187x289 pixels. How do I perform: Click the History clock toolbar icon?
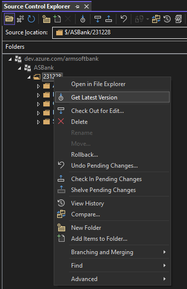point(167,19)
